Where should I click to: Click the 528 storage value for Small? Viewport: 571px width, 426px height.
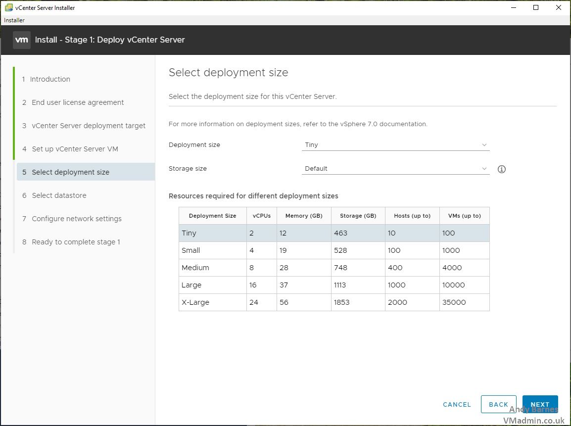click(x=340, y=250)
